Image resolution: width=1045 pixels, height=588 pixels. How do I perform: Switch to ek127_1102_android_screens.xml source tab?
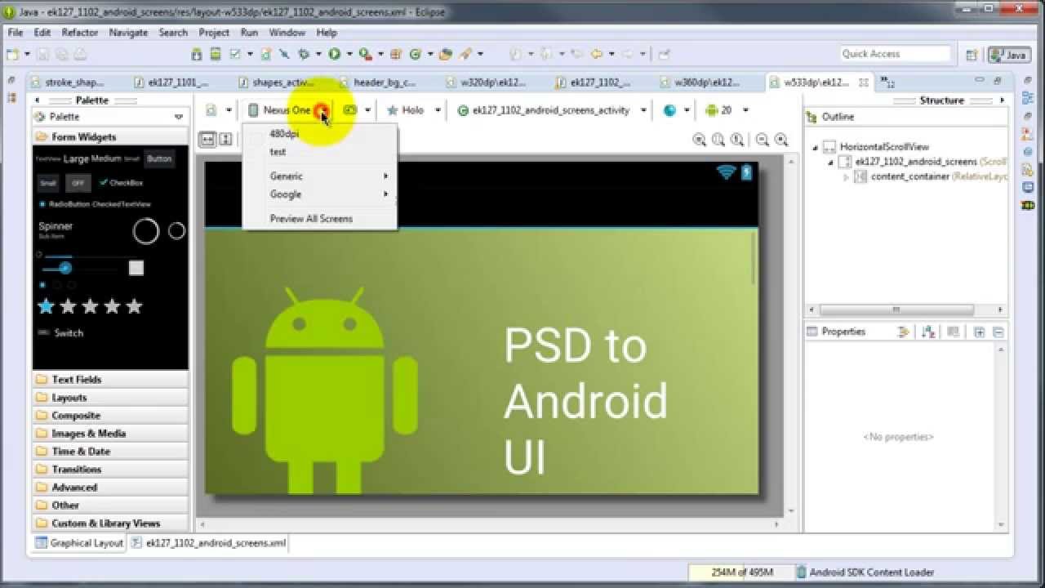pyautogui.click(x=208, y=543)
